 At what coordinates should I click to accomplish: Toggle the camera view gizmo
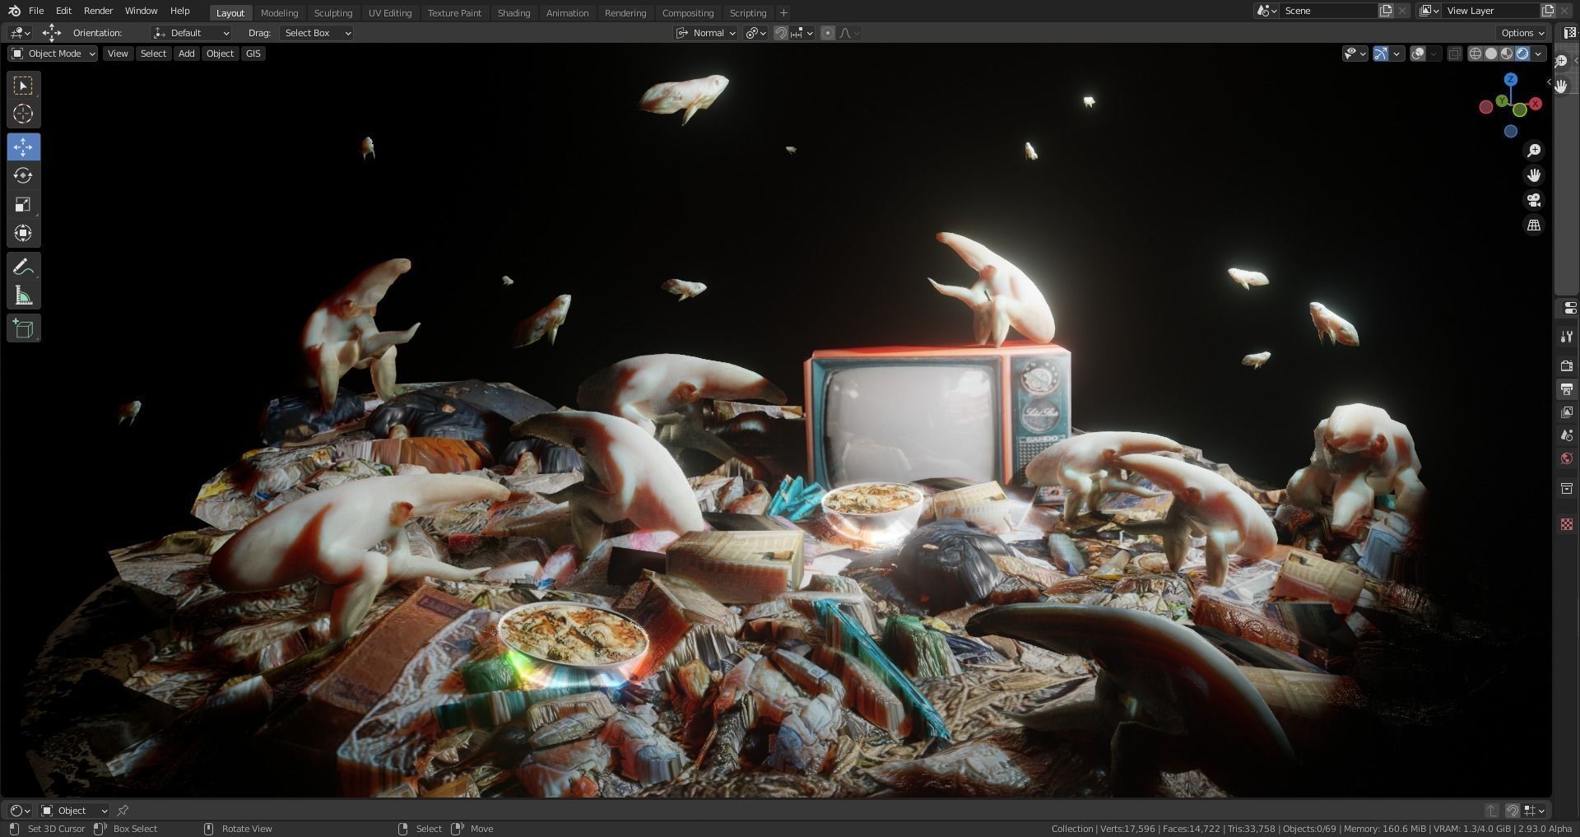(1534, 200)
